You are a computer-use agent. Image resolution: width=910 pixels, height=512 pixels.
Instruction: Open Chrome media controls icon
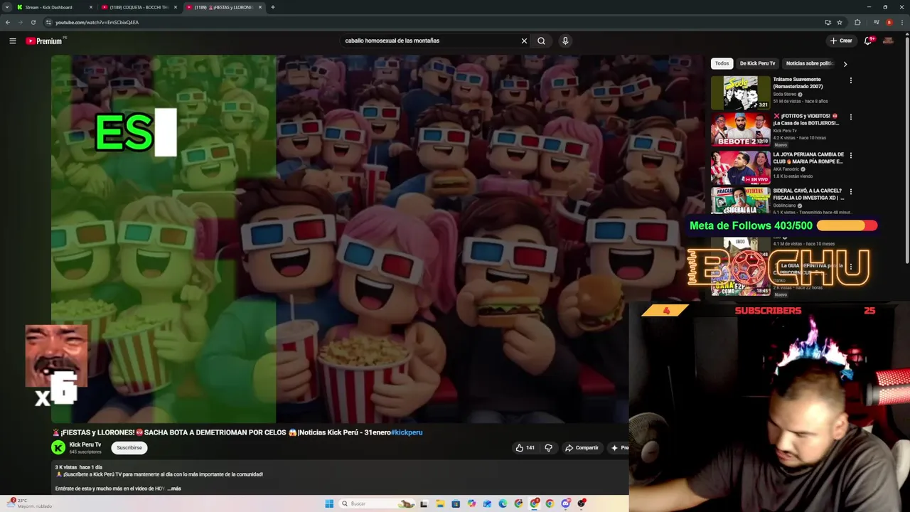875,22
